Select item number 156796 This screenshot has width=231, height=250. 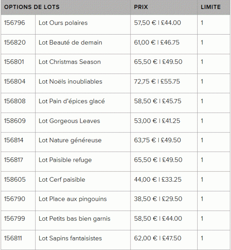15,23
